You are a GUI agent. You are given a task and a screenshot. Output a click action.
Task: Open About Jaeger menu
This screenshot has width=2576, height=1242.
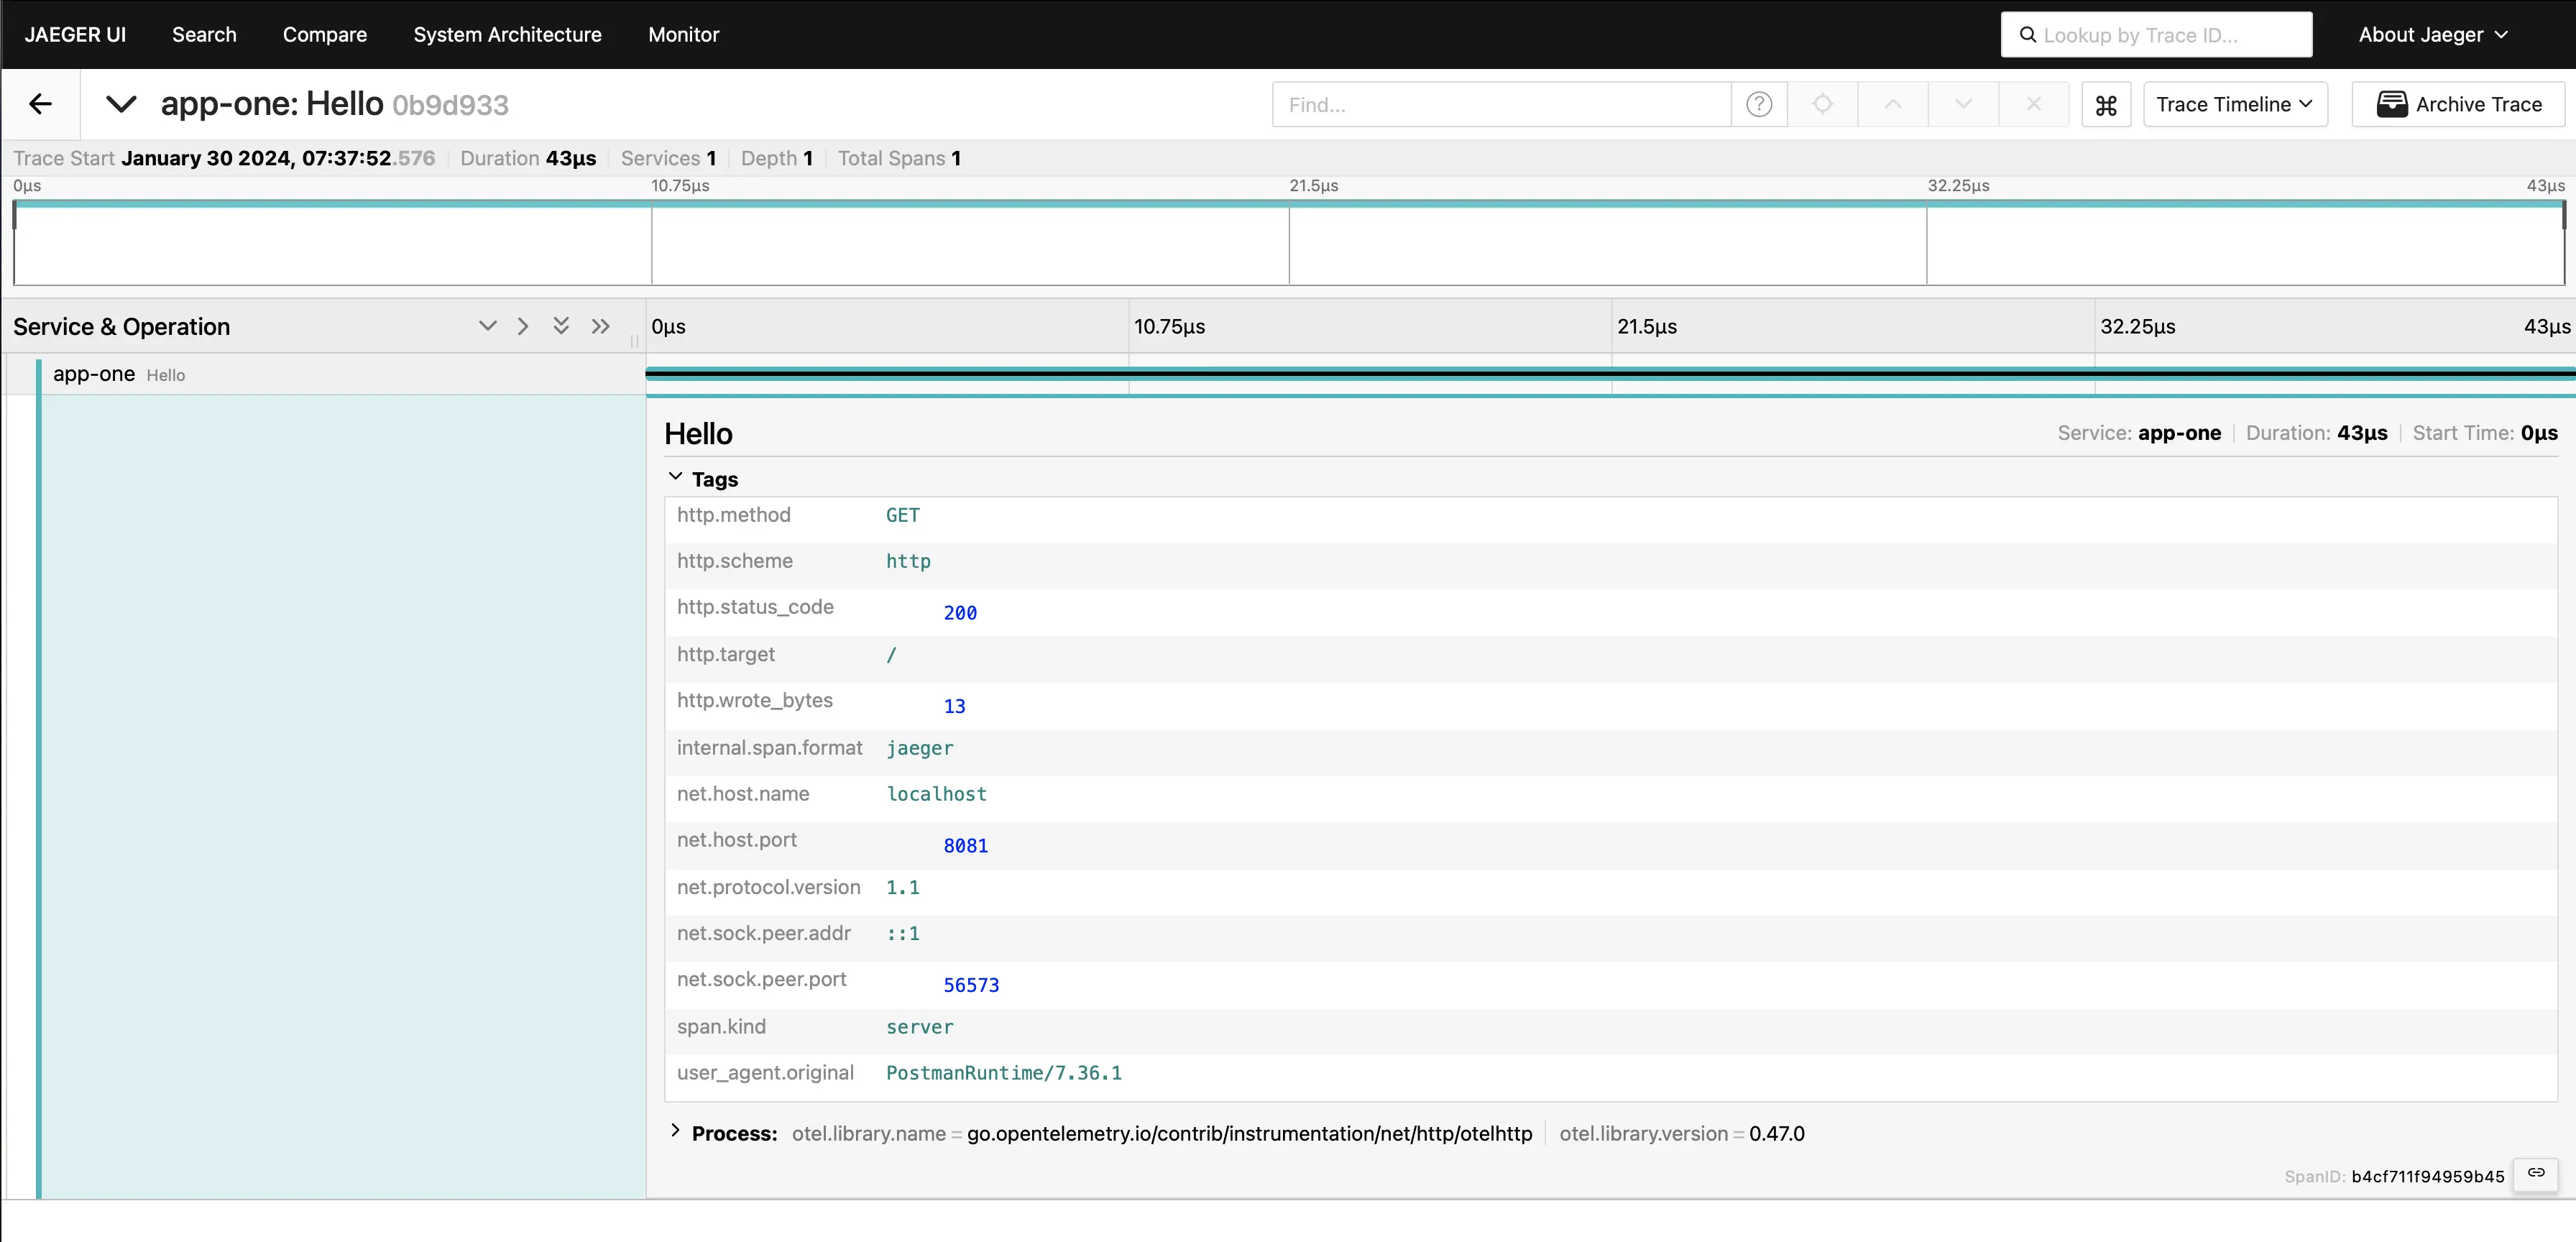[2433, 35]
